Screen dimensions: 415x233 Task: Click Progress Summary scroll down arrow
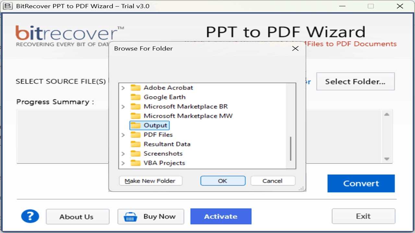386,159
